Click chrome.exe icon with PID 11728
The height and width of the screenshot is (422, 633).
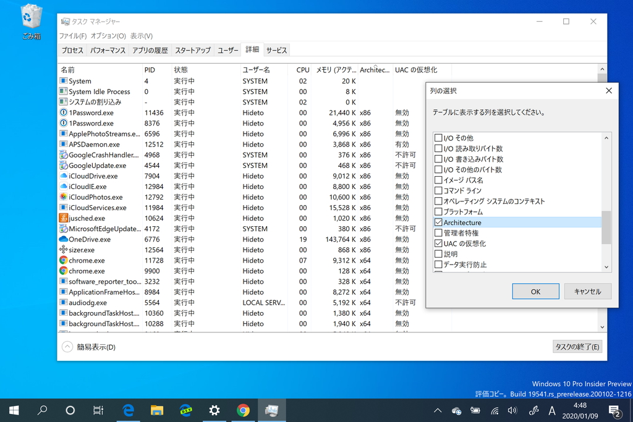[x=64, y=260]
